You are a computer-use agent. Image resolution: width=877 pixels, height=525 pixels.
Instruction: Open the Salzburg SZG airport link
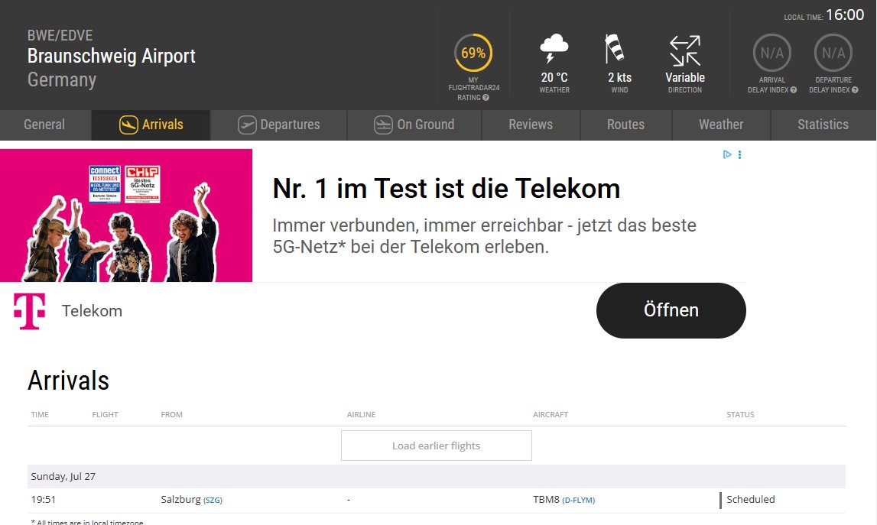pyautogui.click(x=213, y=501)
